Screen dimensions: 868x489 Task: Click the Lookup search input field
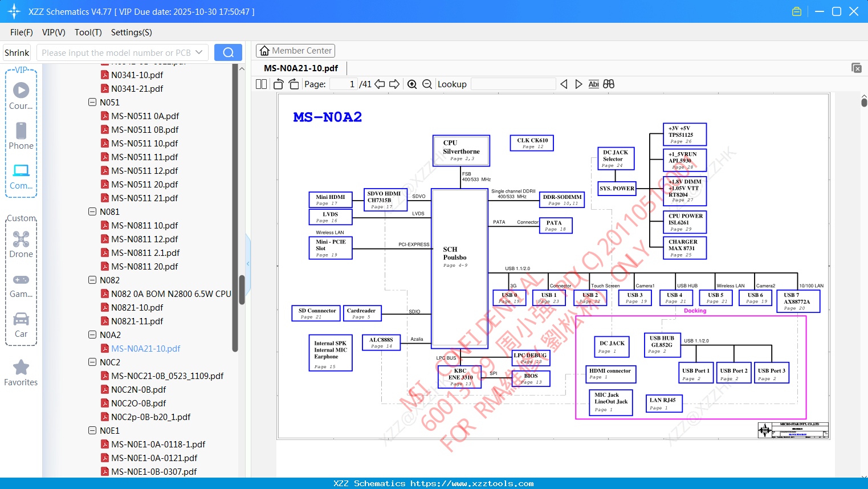tap(514, 84)
